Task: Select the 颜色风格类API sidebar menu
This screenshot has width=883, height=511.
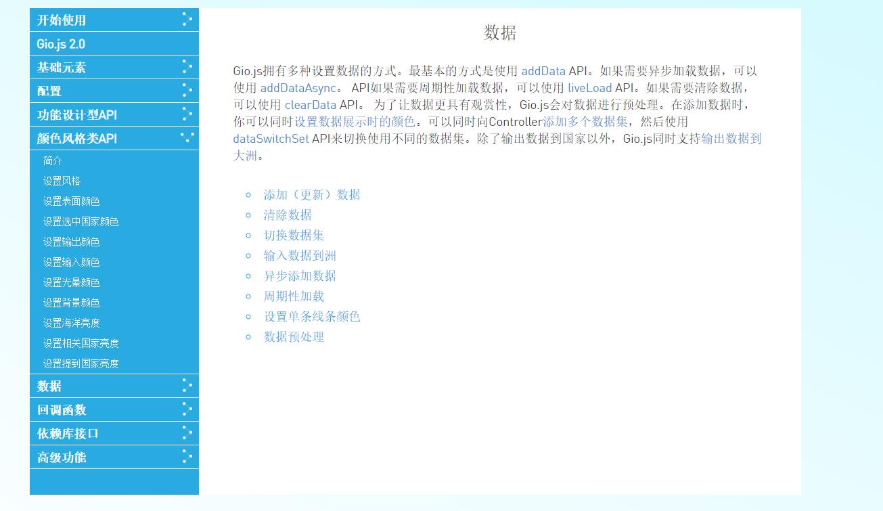Action: tap(114, 138)
